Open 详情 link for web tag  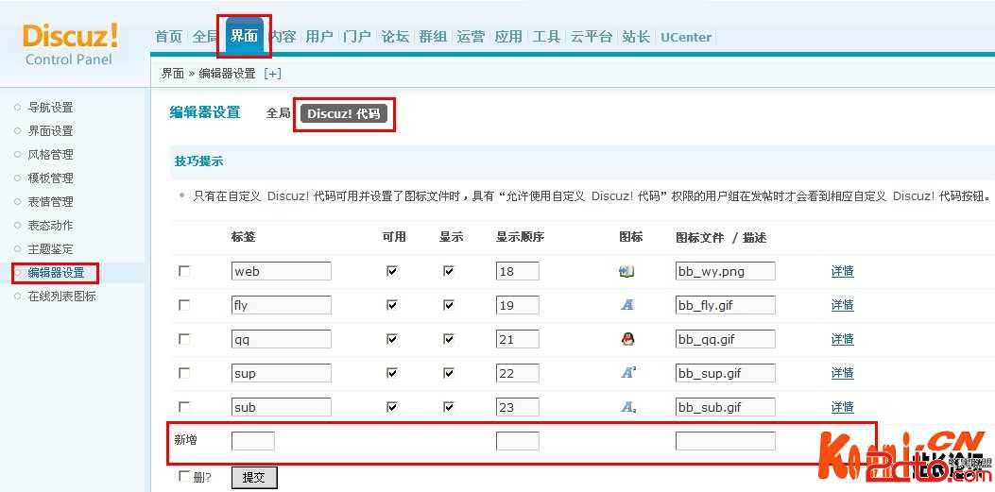pos(842,271)
